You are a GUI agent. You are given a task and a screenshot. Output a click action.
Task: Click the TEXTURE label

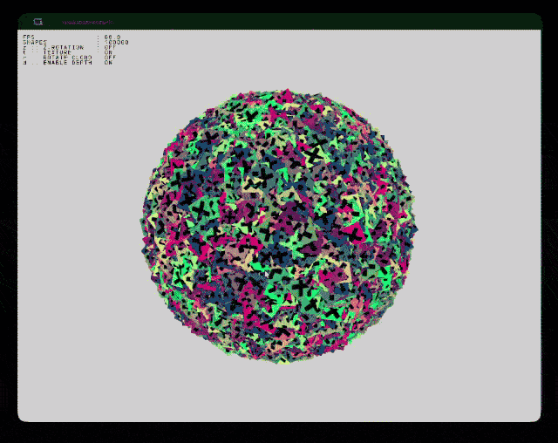pos(58,52)
